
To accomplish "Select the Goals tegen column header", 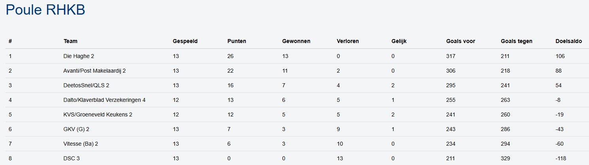I will pos(516,41).
